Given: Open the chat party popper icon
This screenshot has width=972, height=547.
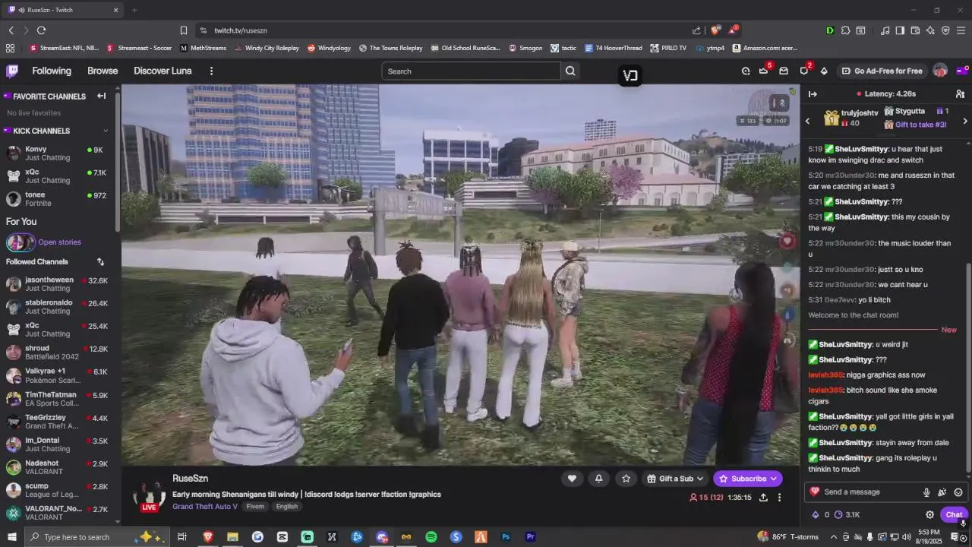Looking at the screenshot, I should pyautogui.click(x=942, y=492).
